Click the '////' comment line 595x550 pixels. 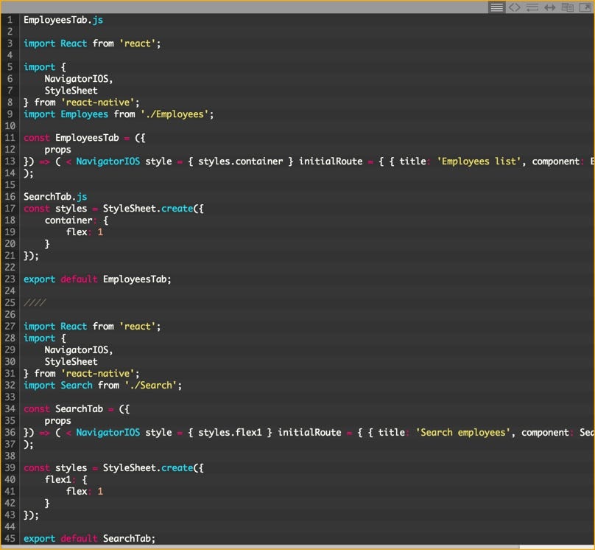(x=35, y=303)
